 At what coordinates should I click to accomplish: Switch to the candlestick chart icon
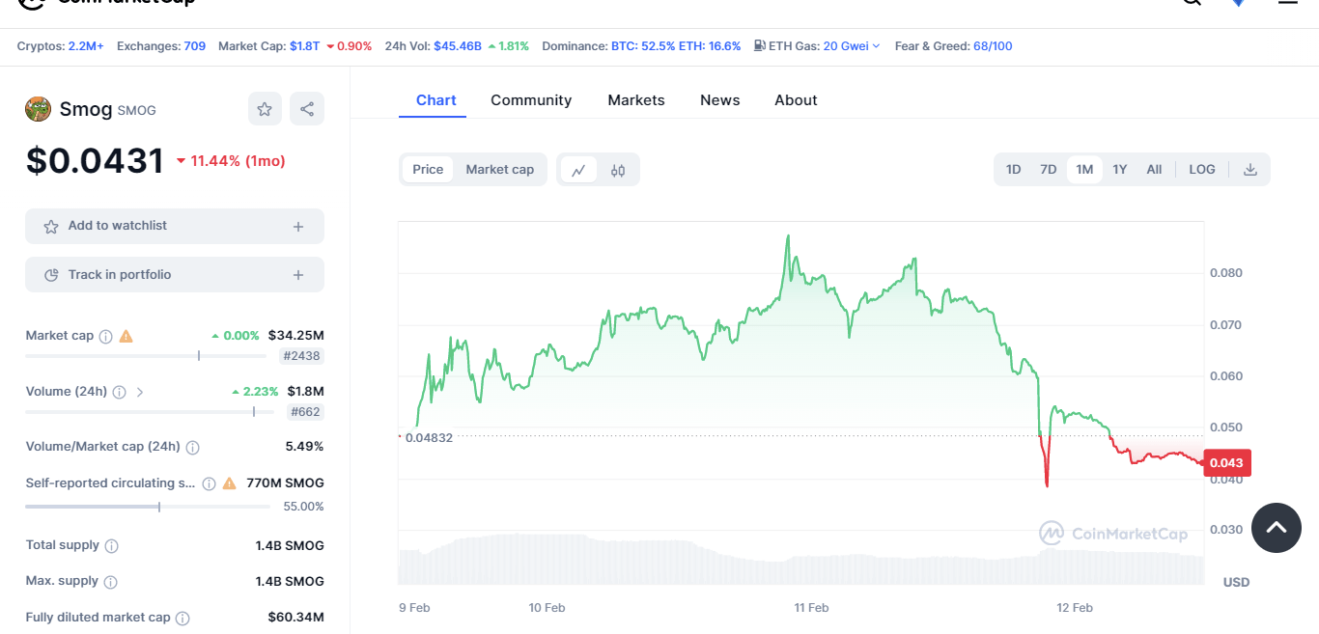618,170
